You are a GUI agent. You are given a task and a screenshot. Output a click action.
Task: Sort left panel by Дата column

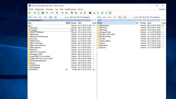(x=85, y=23)
